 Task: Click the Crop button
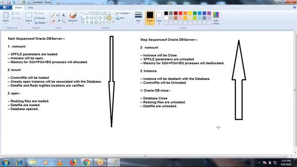pos(39,13)
